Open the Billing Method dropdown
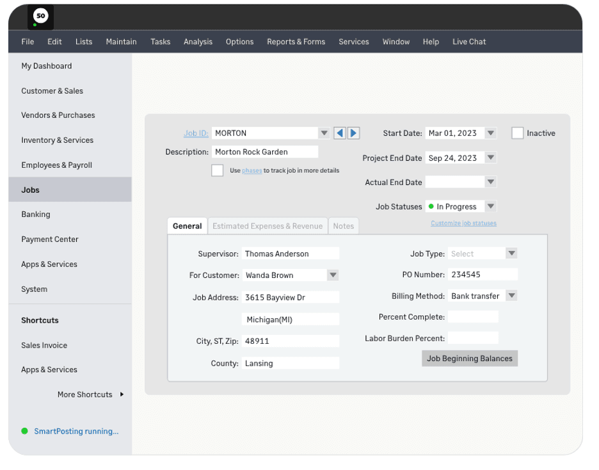 tap(511, 296)
